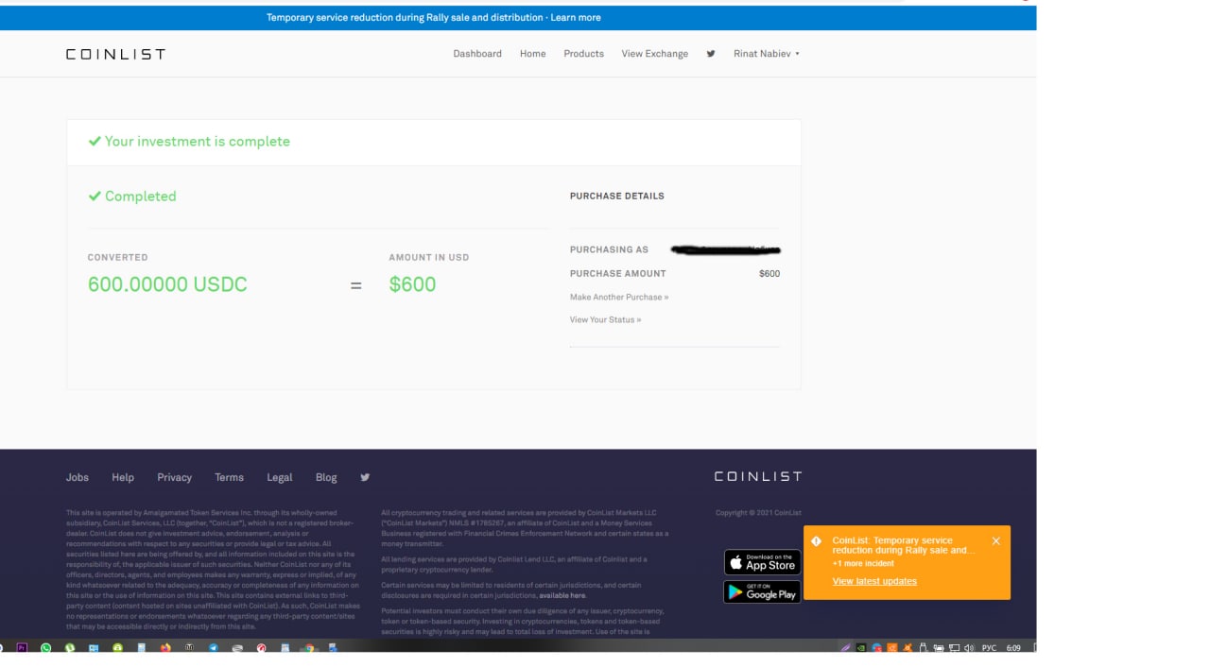1210x667 pixels.
Task: Open the Dashboard menu item
Action: point(477,54)
